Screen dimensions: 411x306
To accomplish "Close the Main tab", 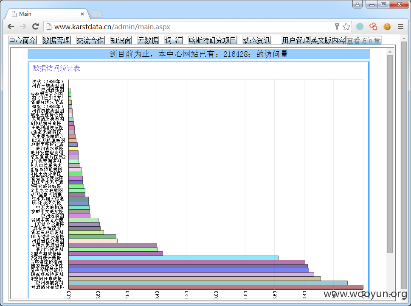I will [82, 14].
